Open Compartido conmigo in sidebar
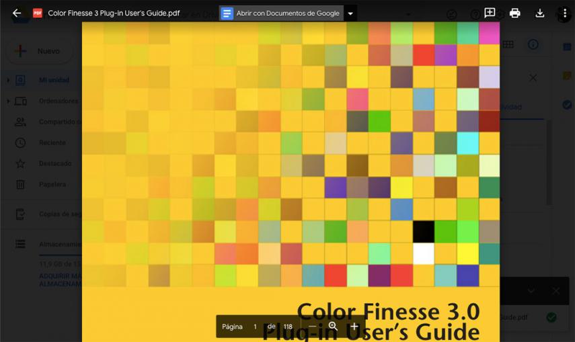The width and height of the screenshot is (575, 342). (60, 122)
